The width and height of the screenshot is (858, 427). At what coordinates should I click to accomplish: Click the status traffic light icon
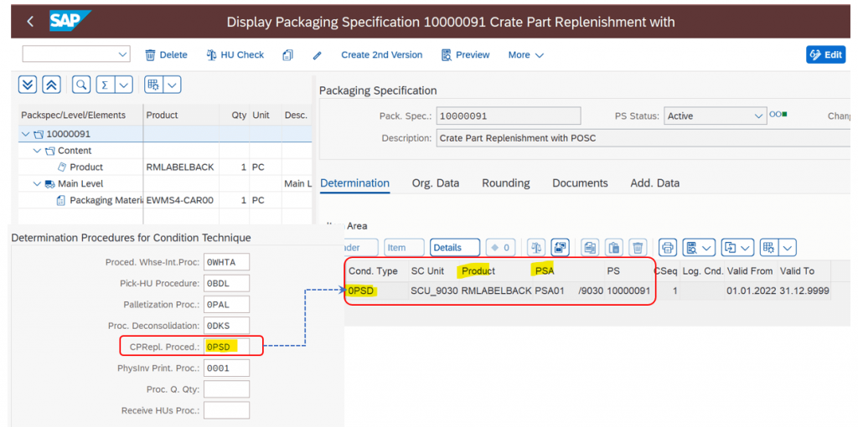pos(779,114)
